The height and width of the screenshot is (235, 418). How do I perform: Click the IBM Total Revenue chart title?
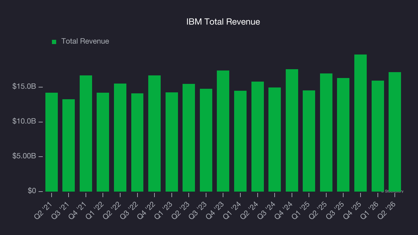pyautogui.click(x=223, y=22)
